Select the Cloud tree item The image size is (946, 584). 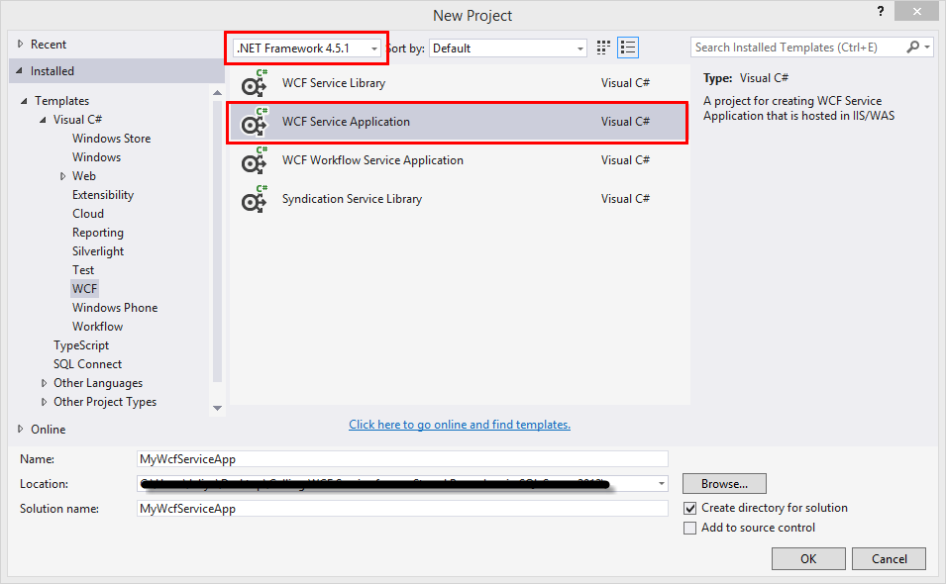click(88, 214)
